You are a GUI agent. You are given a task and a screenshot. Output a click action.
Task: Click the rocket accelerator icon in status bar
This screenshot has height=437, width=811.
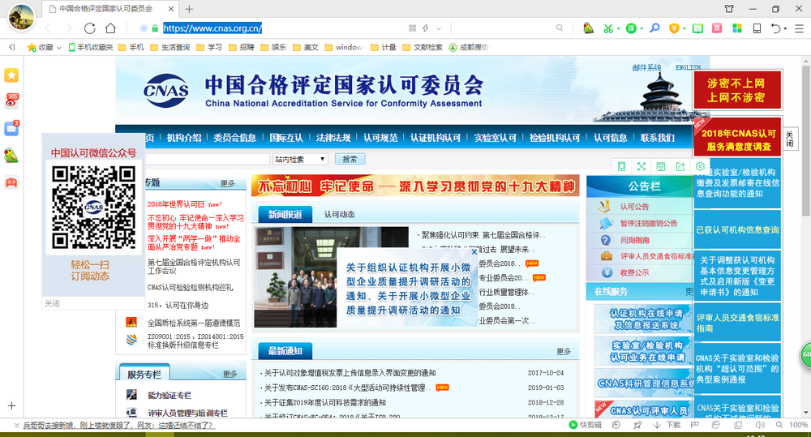(637, 425)
